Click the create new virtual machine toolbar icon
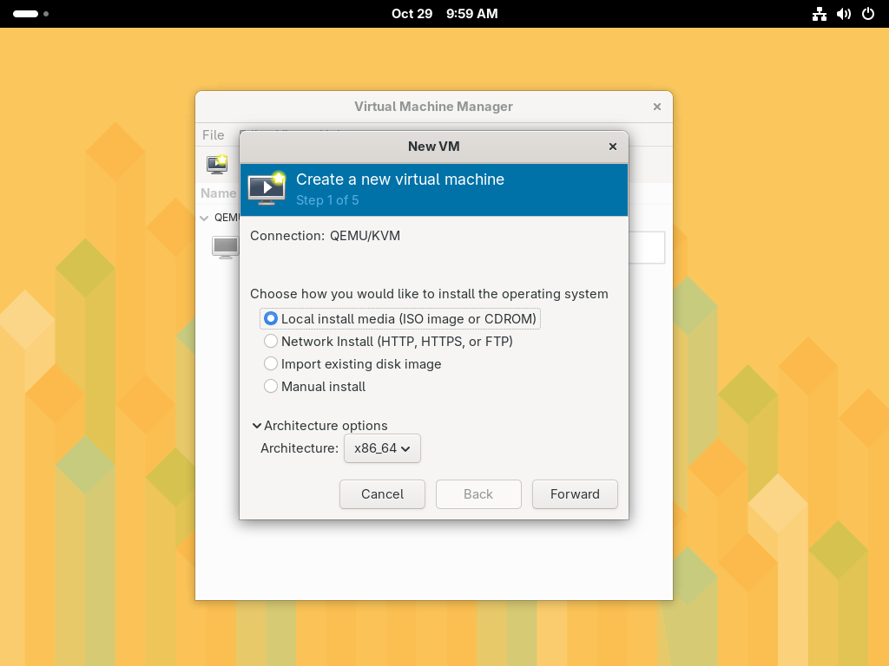 point(216,164)
